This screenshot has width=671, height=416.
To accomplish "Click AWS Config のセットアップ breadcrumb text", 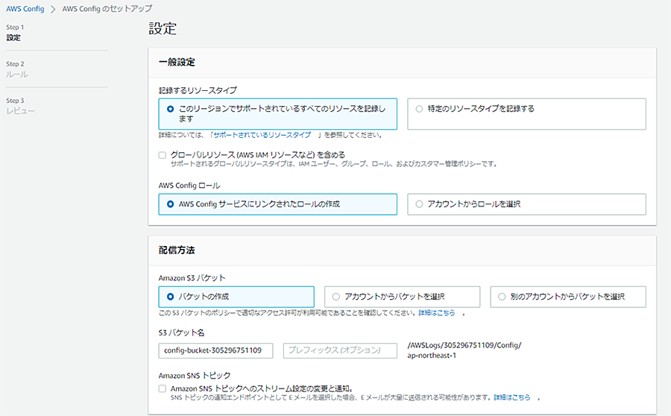I will (x=107, y=8).
